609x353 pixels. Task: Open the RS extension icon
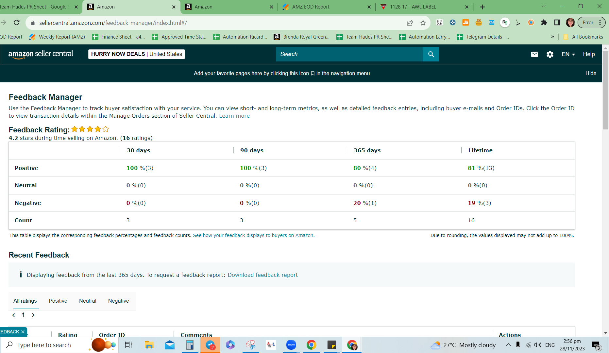pos(505,23)
